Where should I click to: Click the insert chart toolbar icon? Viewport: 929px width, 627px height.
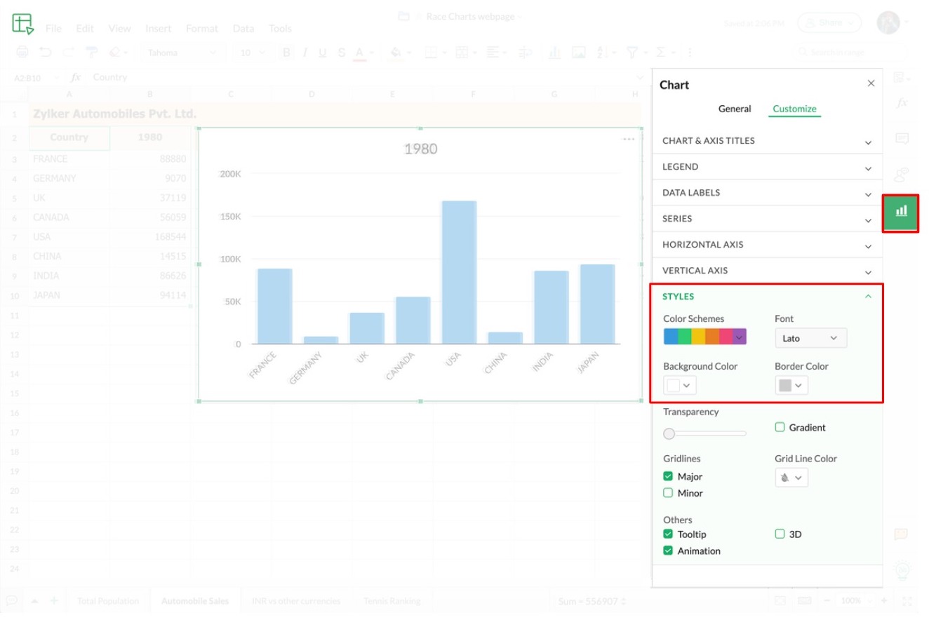coord(554,53)
